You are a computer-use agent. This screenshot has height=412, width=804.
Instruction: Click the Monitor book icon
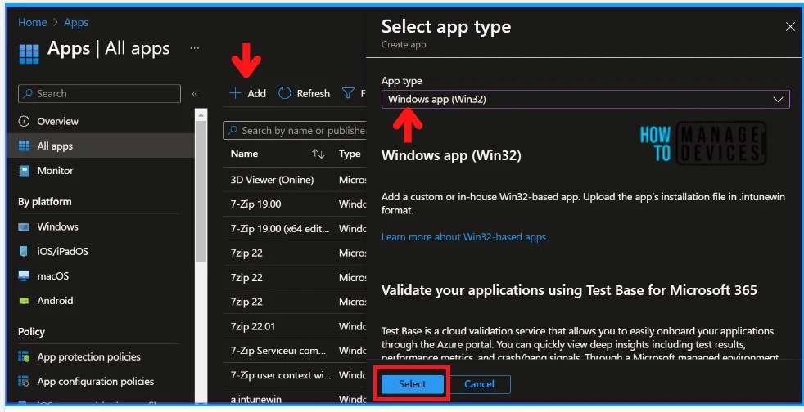[x=24, y=170]
